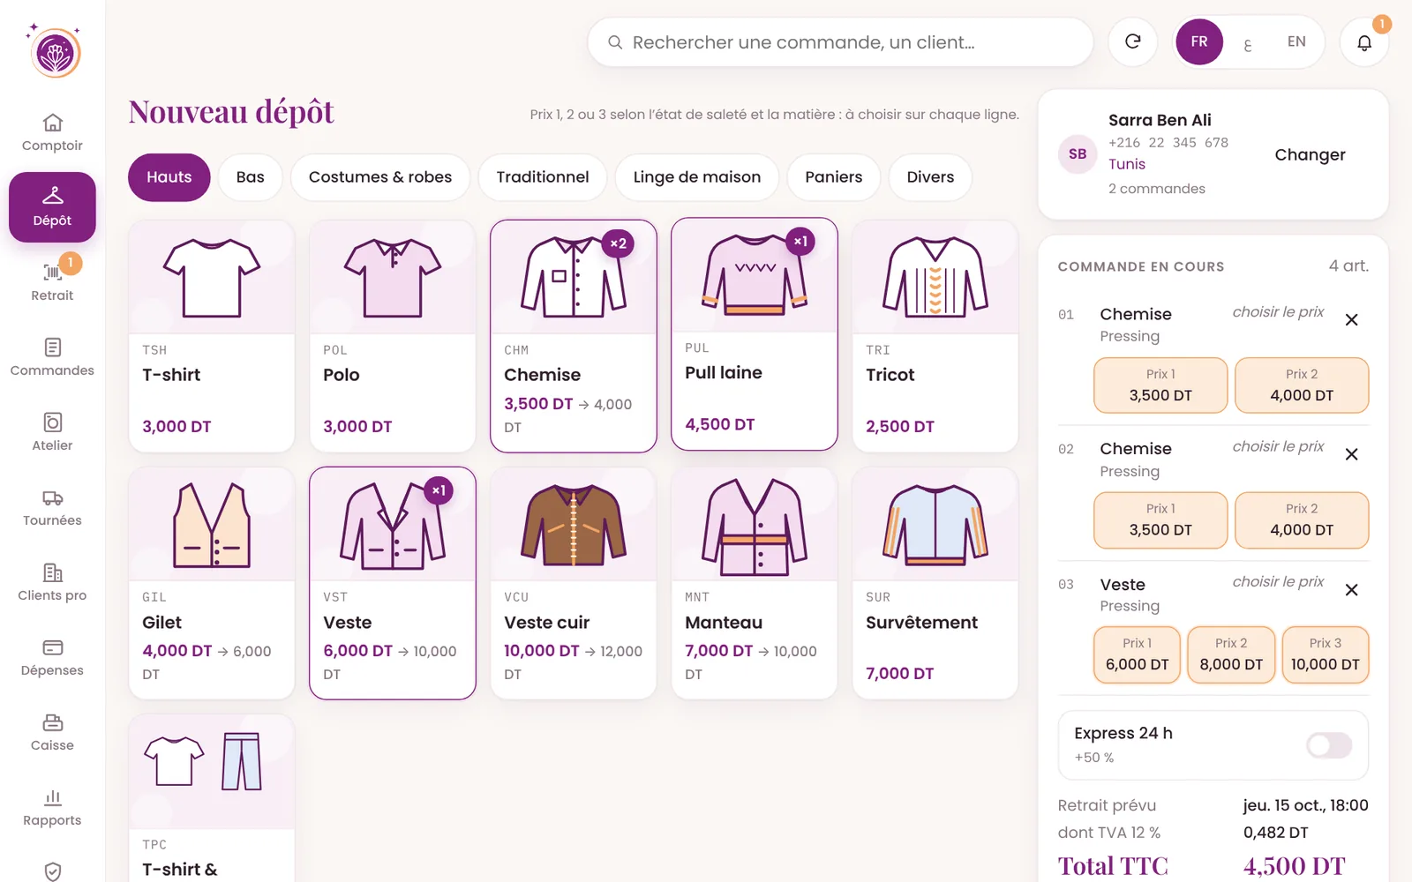Select the Bas category tab
Image resolution: width=1412 pixels, height=882 pixels.
[x=251, y=177]
